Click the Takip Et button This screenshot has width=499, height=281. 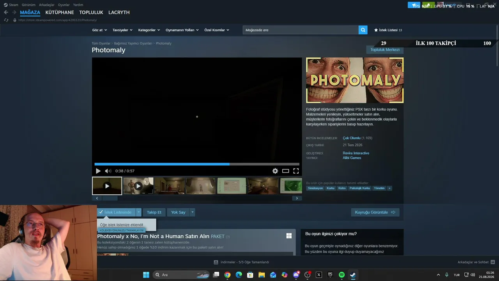click(154, 212)
